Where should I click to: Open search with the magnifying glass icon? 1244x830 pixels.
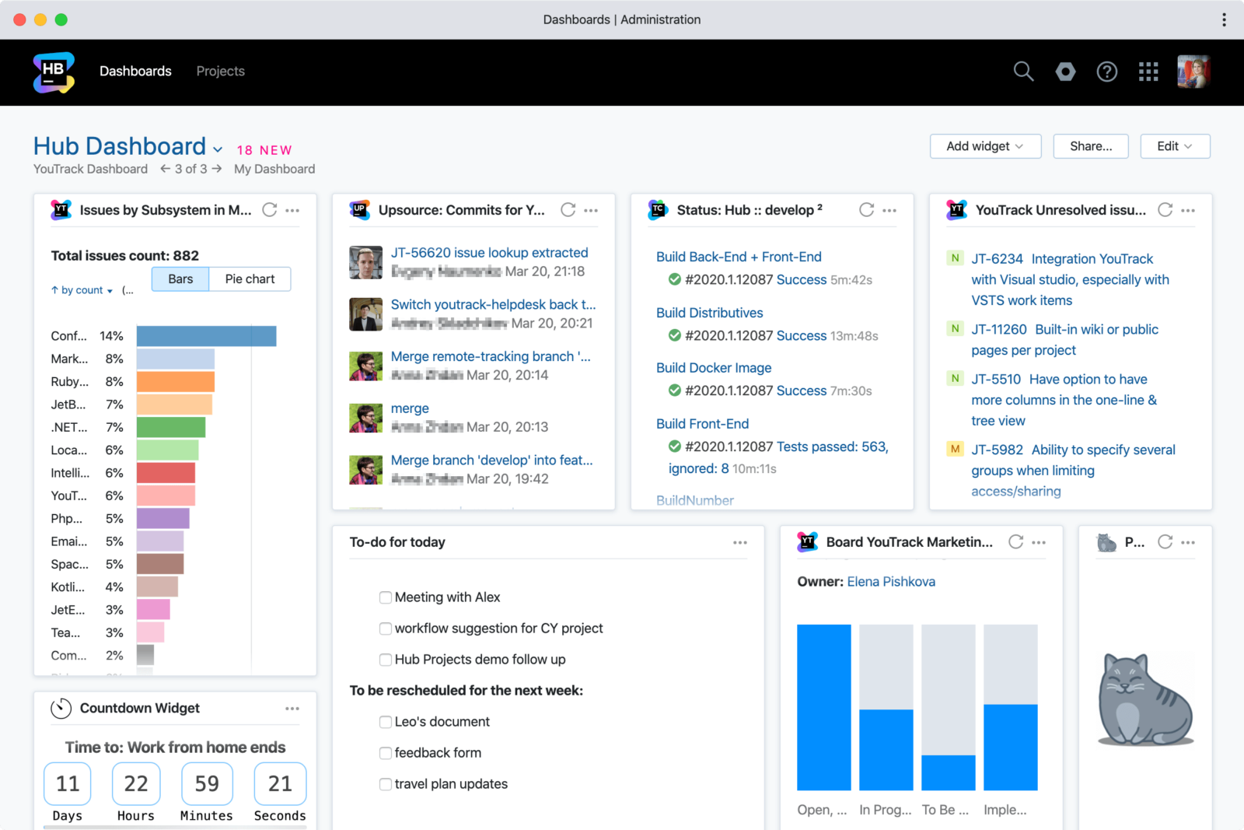(1023, 72)
